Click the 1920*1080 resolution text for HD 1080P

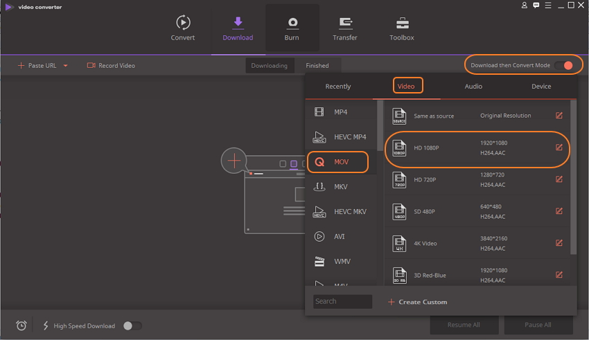point(493,143)
